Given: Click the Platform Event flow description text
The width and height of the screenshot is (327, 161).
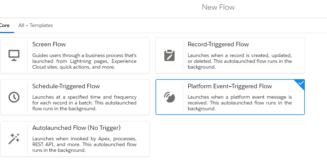Looking at the screenshot, I should tap(240, 103).
